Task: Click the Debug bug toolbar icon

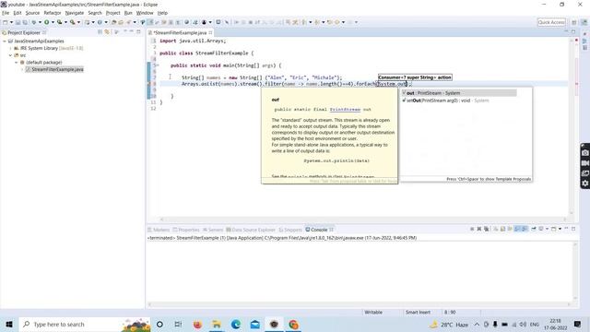Action: click(x=34, y=22)
